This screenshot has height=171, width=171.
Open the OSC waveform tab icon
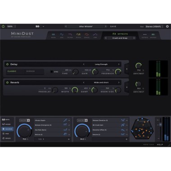62,35
